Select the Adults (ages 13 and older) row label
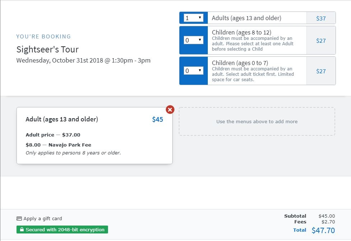This screenshot has width=351, height=241. tap(247, 18)
